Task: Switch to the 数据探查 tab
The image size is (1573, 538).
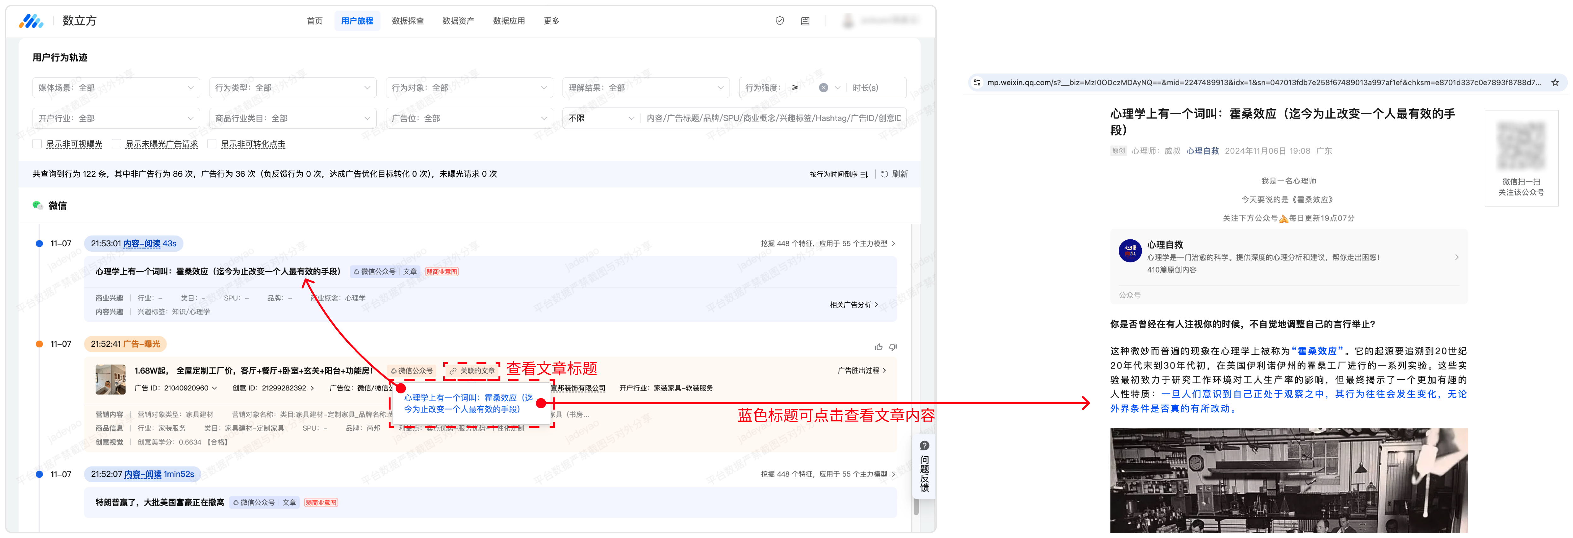Action: [x=407, y=21]
